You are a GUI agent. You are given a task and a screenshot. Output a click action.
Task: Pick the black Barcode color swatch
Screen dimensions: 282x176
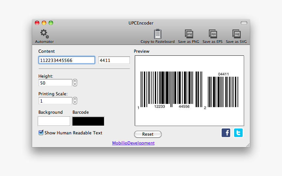[x=88, y=121]
